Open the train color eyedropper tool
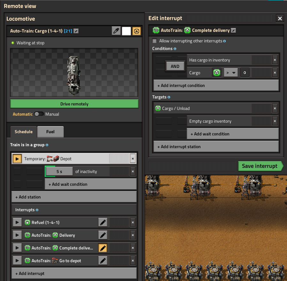Screen dimensions: 287x281 [x=116, y=31]
